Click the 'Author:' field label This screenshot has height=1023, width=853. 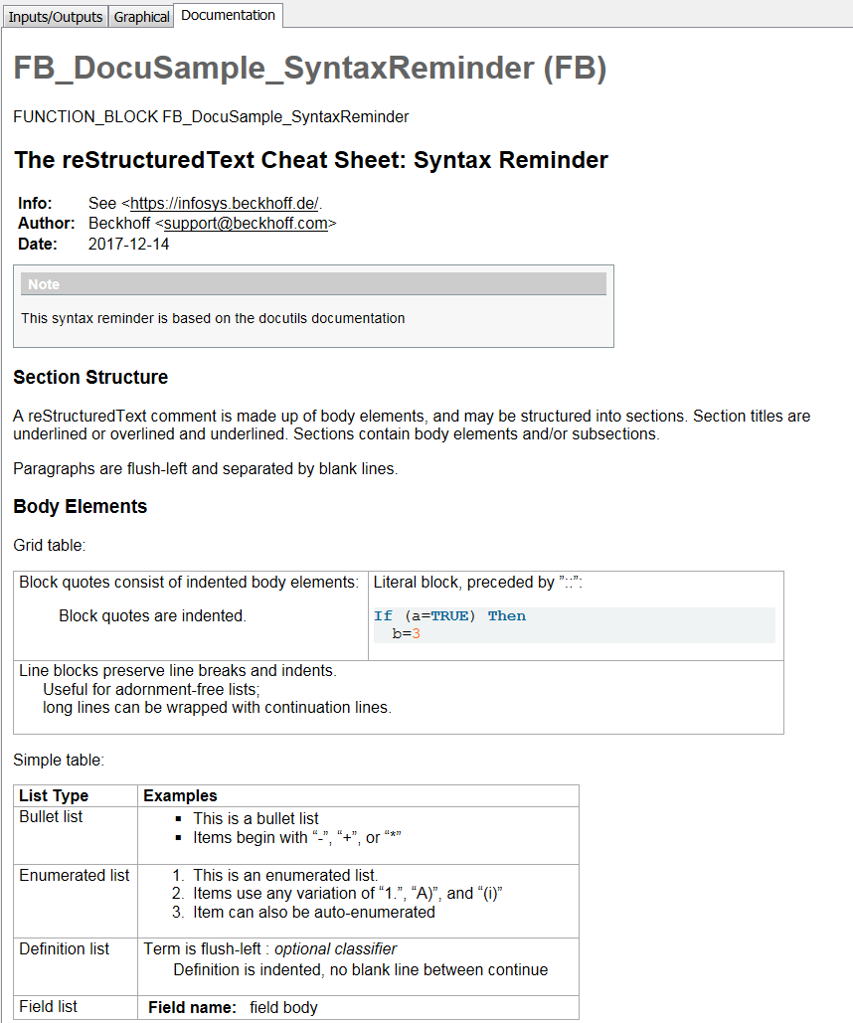pyautogui.click(x=47, y=224)
